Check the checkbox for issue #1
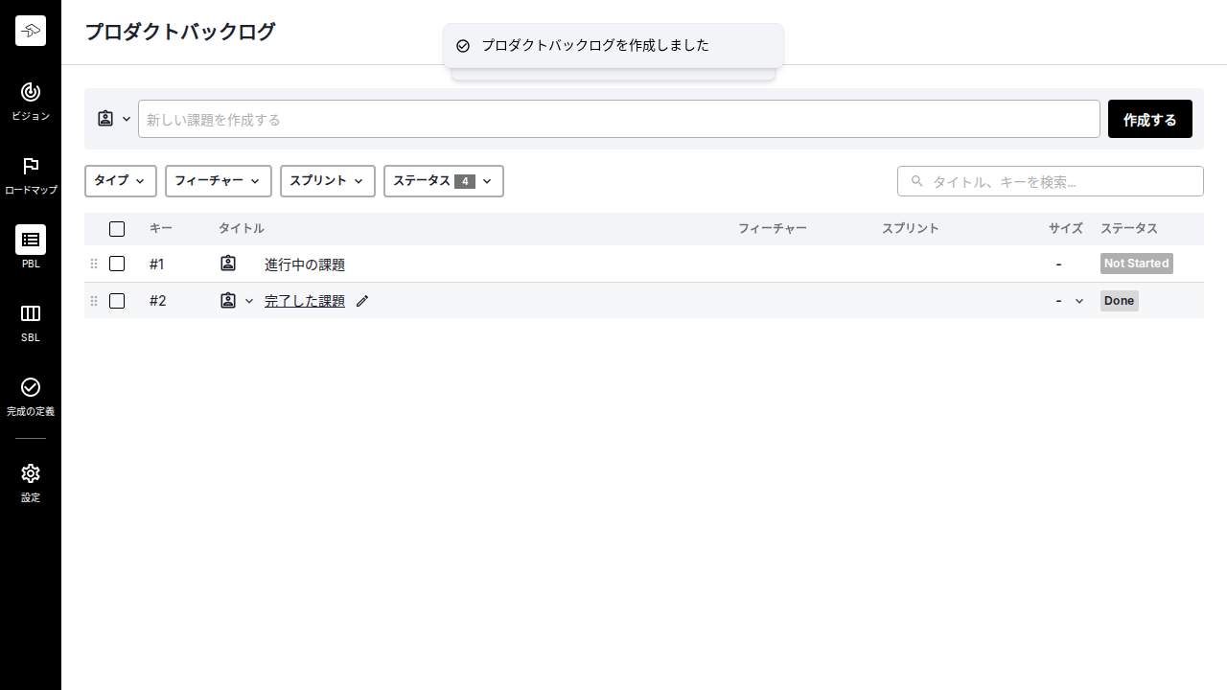This screenshot has height=690, width=1227. (117, 264)
